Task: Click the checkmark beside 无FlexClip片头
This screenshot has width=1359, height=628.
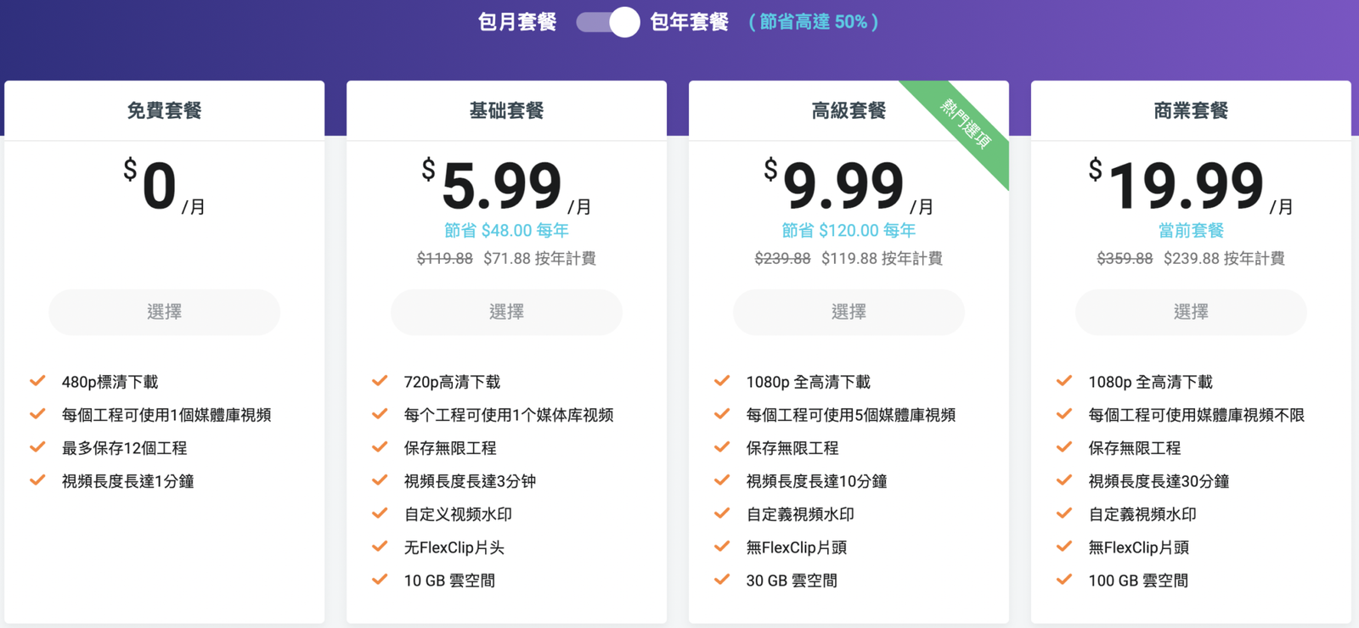Action: pyautogui.click(x=380, y=547)
